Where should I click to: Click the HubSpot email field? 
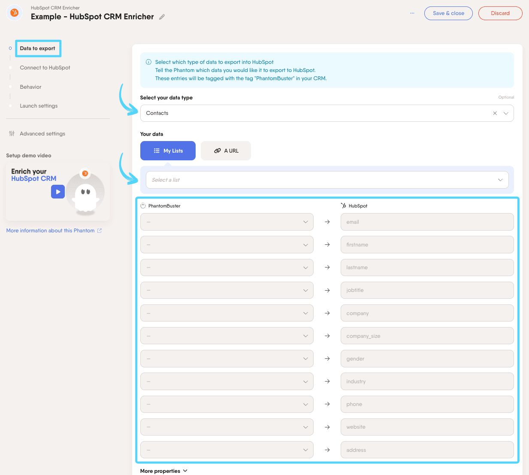[427, 222]
